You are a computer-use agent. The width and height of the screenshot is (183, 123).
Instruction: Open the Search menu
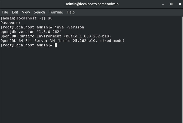point(39,12)
